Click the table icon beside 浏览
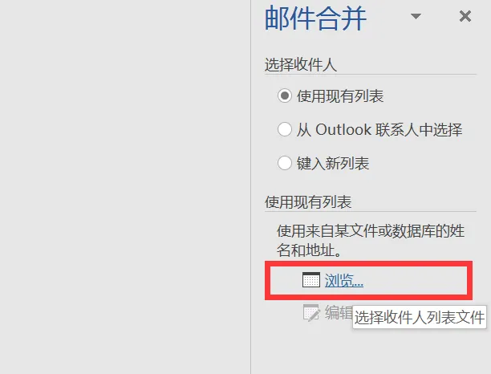The height and width of the screenshot is (374, 491). click(x=311, y=280)
